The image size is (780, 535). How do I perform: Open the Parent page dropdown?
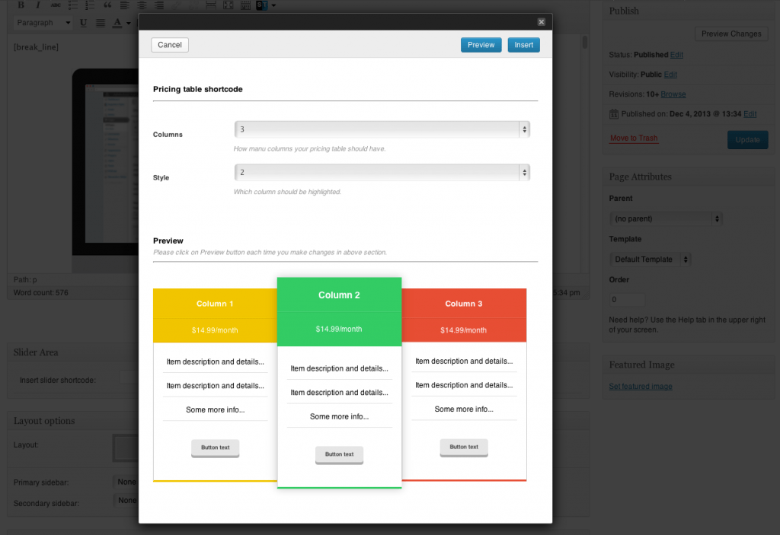pyautogui.click(x=665, y=218)
